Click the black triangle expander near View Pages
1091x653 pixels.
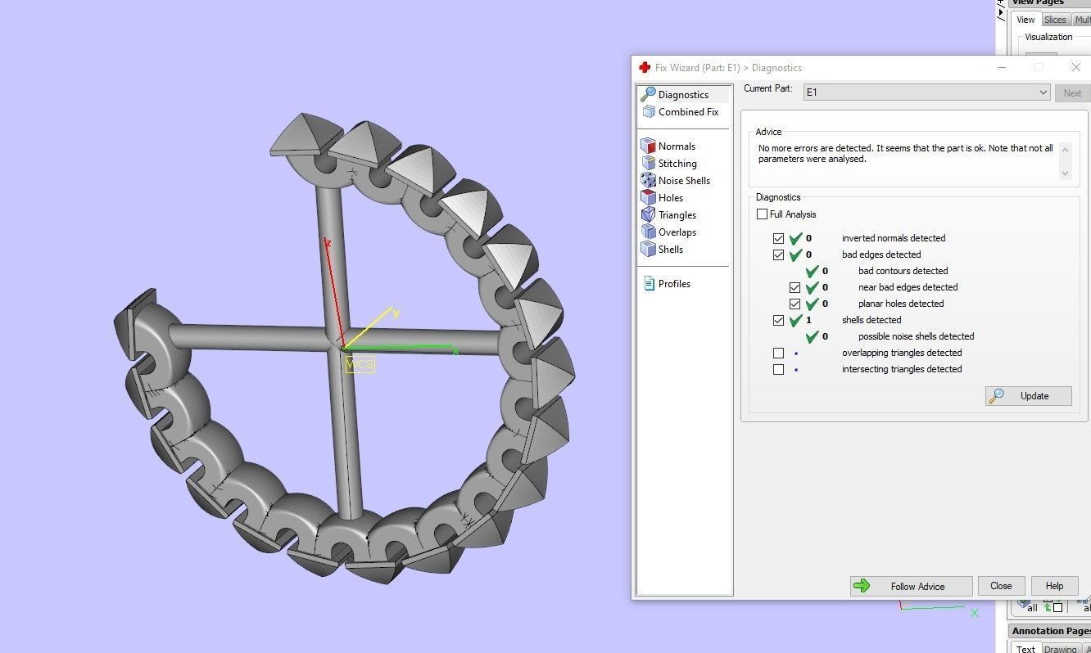[x=1000, y=12]
